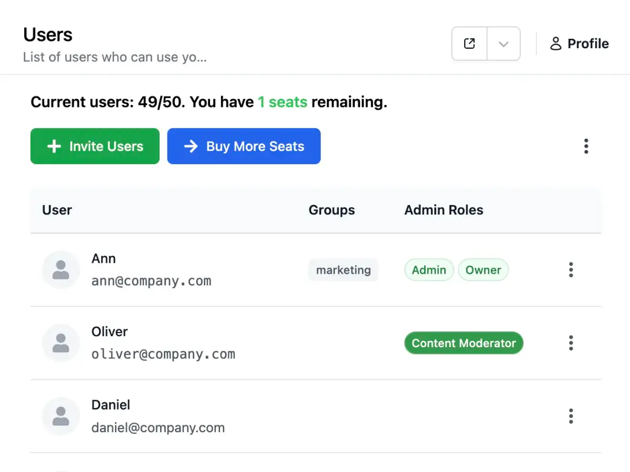Click the email ann@company.com

[151, 281]
